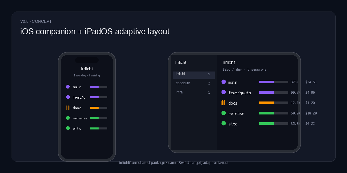Screen dimensions: 347x173
Task: Click the $1.20 cost value
Action: [x=310, y=103]
